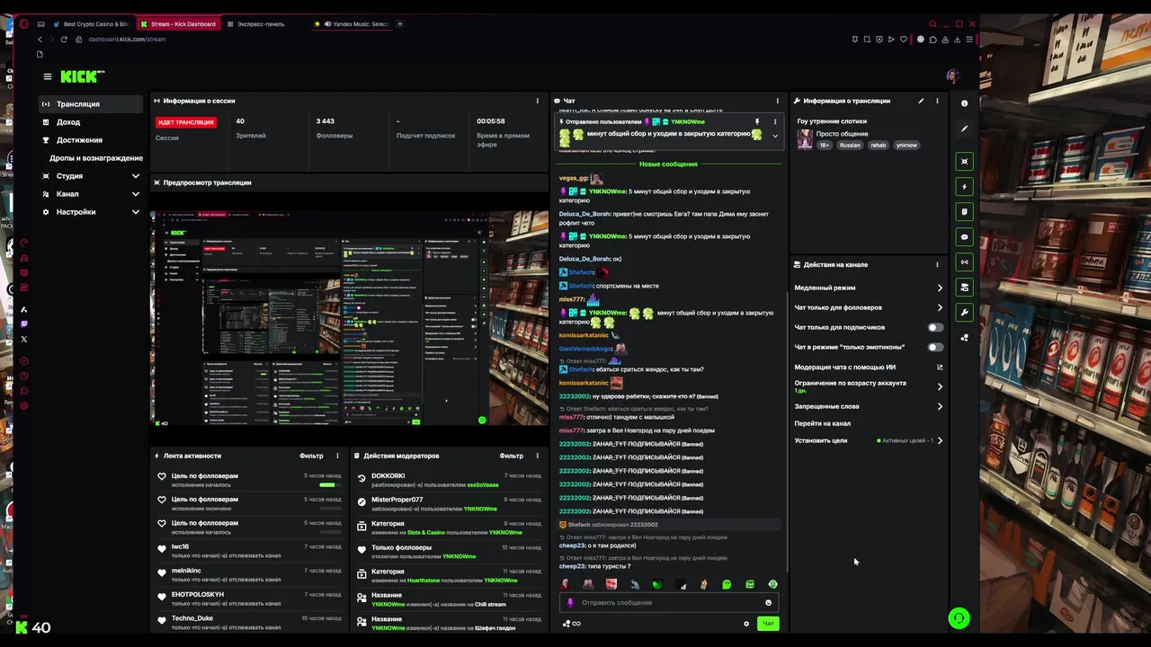Click the stream category thumbnail in Информация о трансляции
Viewport: 1151px width, 647px height.
pyautogui.click(x=804, y=138)
